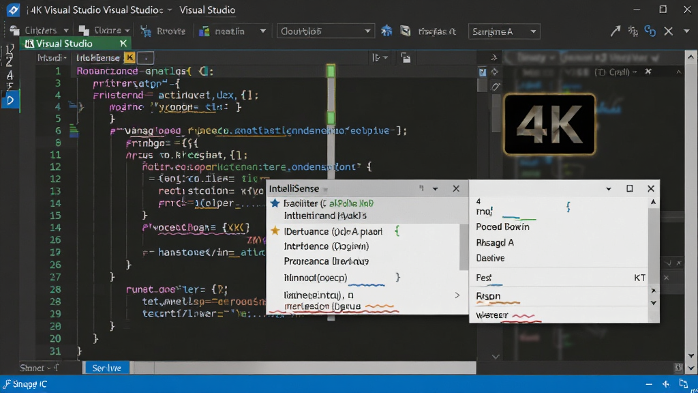Screen dimensions: 698x393
Task: Click the Snuge IC status bar label
Action: 30,383
